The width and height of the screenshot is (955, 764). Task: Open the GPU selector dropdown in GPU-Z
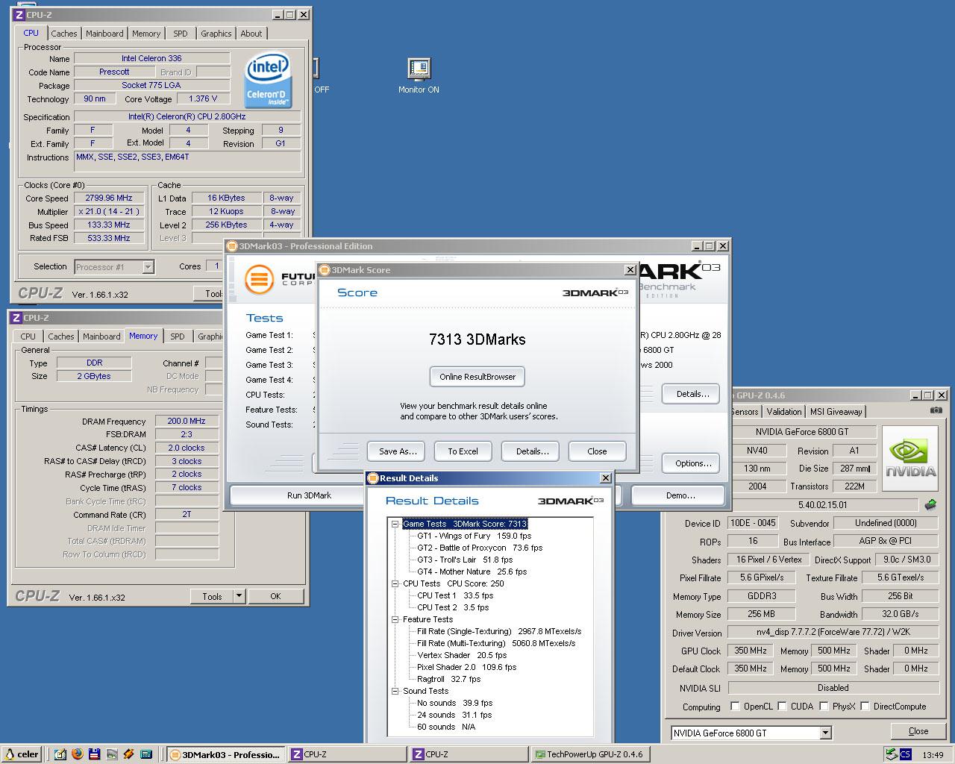(x=825, y=733)
